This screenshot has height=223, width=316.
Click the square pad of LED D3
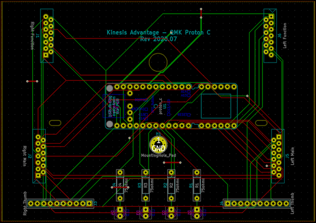click(x=146, y=210)
